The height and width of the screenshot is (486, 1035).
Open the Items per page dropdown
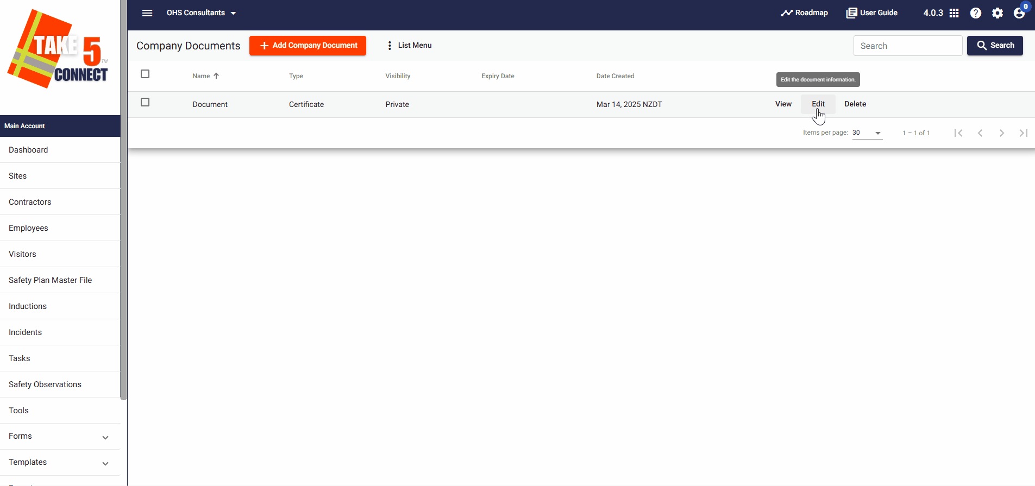pos(867,133)
